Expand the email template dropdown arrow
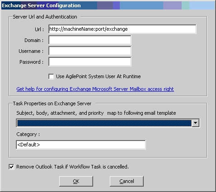Screen dimensions: 216x192 pos(196,123)
